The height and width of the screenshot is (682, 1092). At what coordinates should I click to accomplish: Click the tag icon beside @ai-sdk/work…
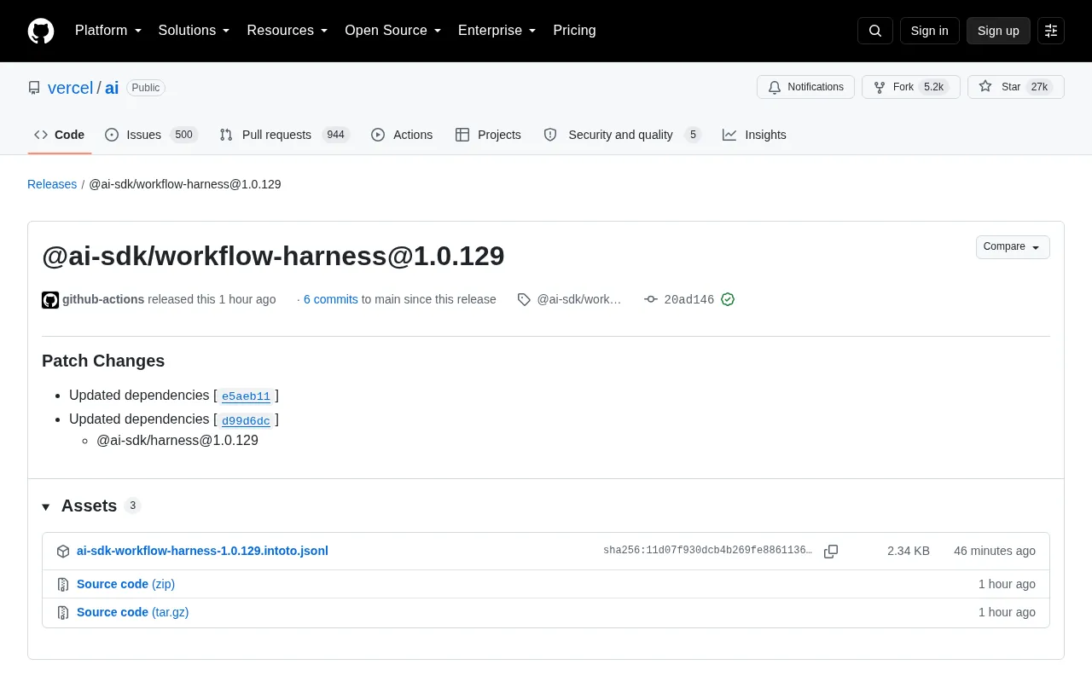tap(524, 299)
